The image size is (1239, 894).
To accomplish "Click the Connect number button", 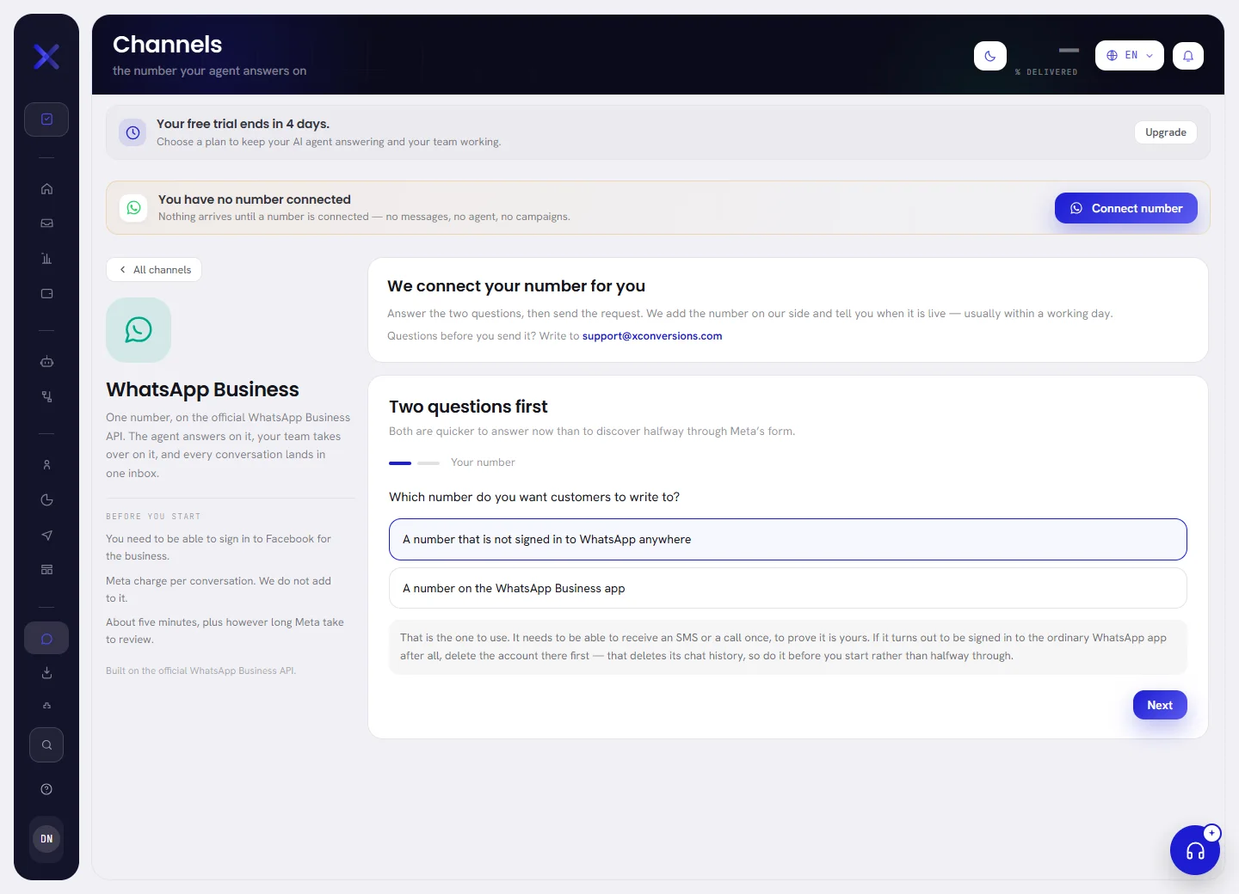I will point(1126,208).
